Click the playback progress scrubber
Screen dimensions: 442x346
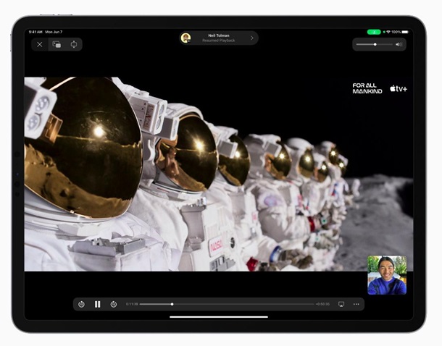[x=172, y=304]
